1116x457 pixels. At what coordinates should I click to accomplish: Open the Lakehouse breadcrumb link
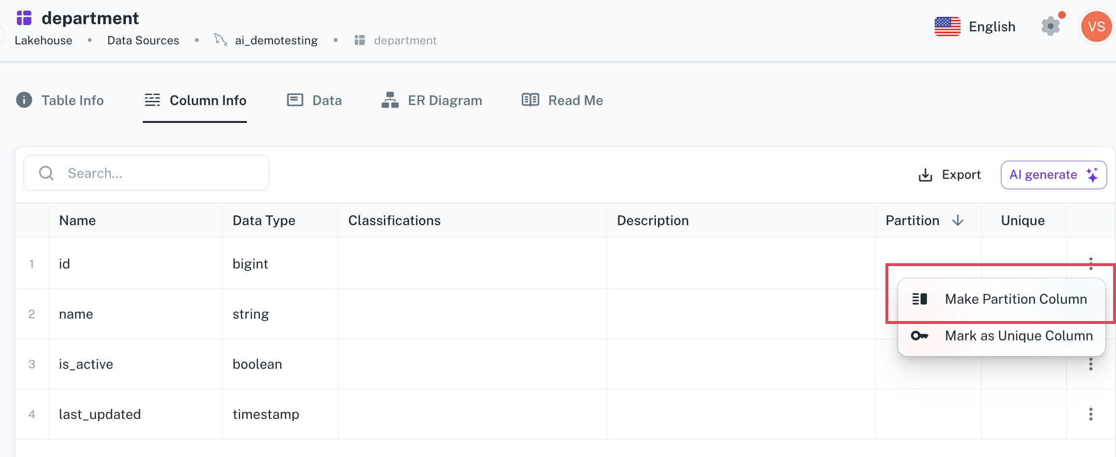43,40
